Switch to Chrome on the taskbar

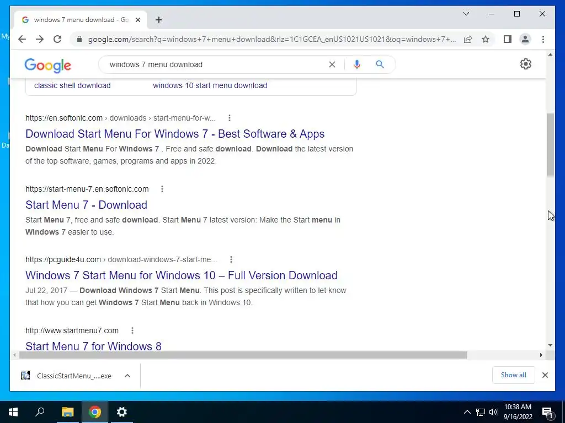[95, 412]
